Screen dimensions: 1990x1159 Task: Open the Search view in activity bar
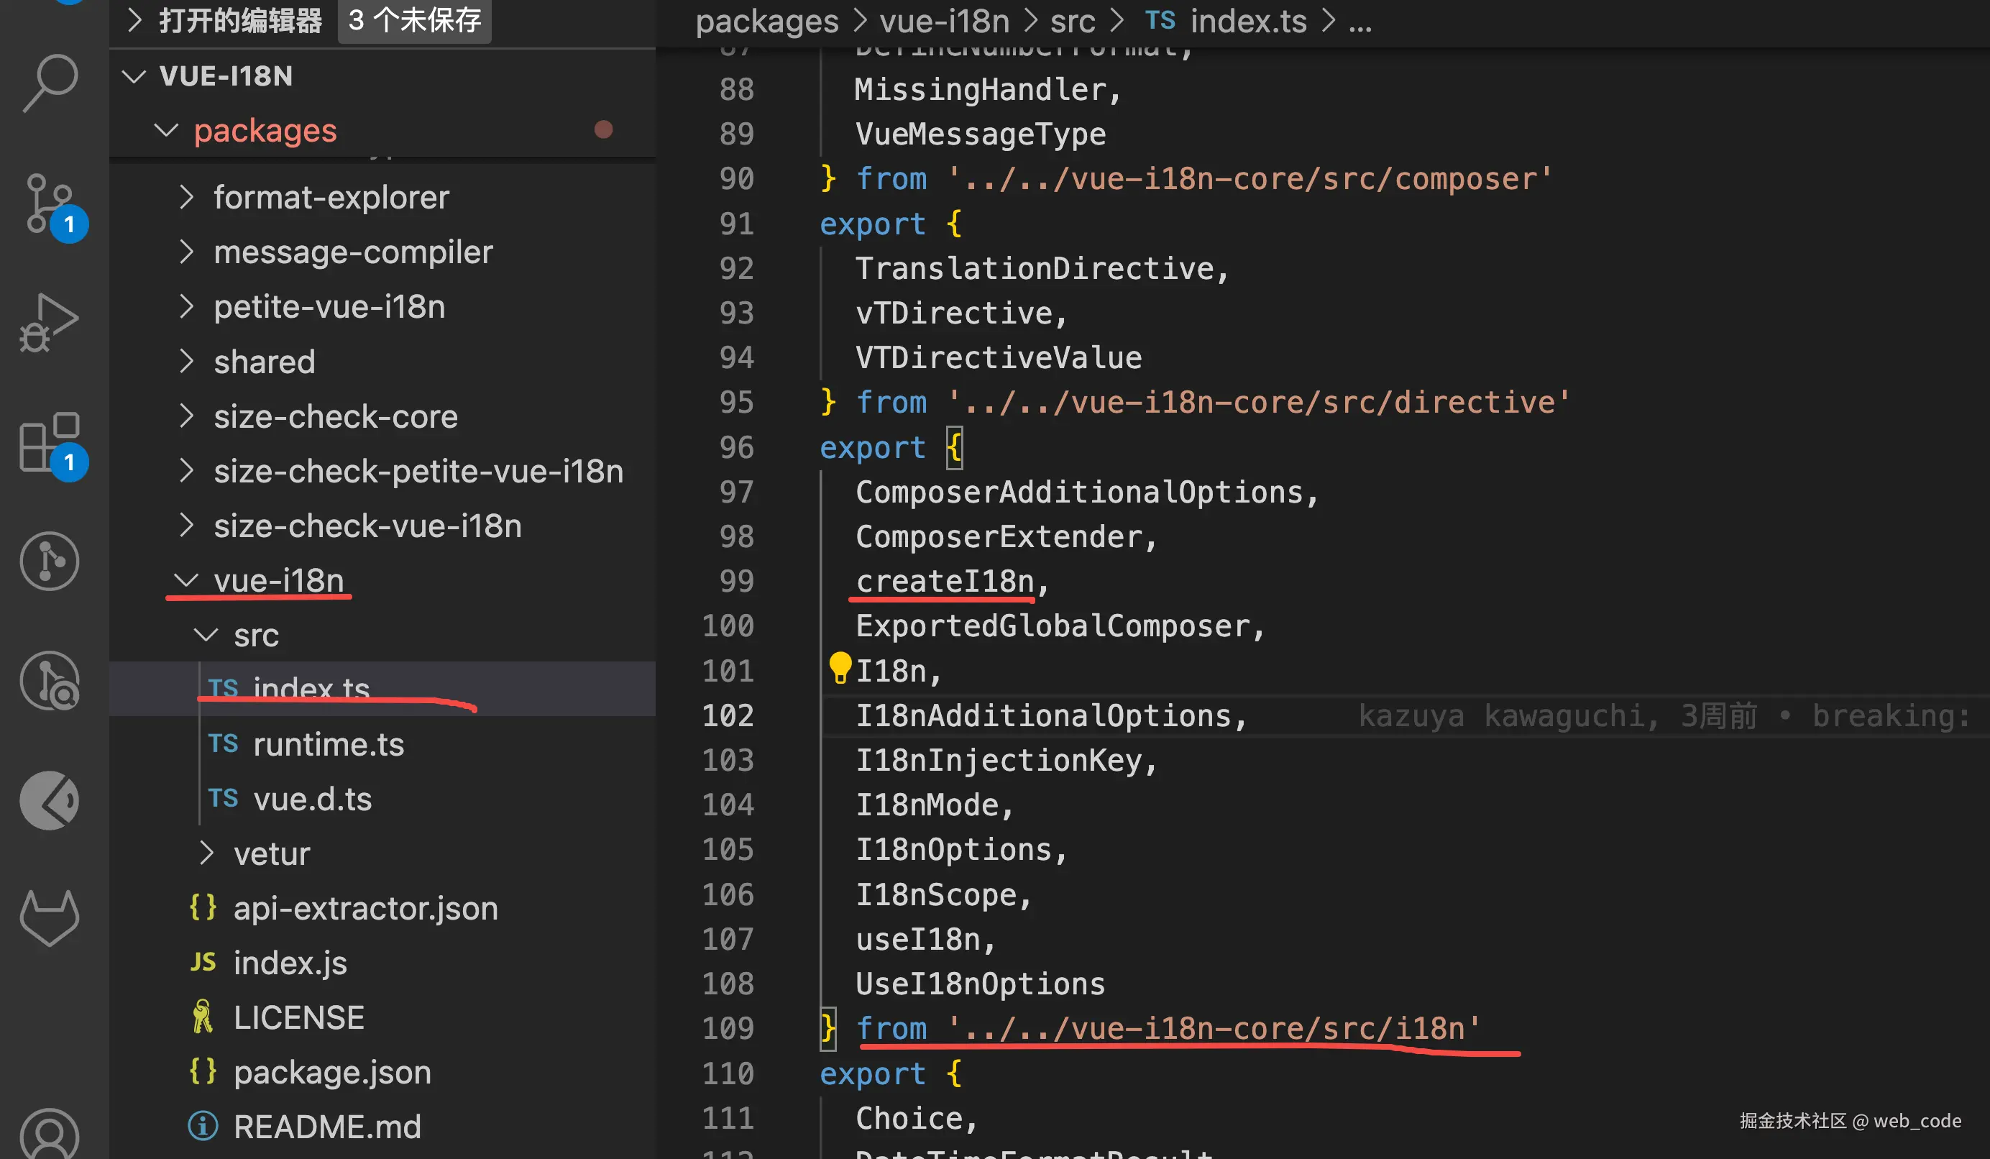[50, 83]
